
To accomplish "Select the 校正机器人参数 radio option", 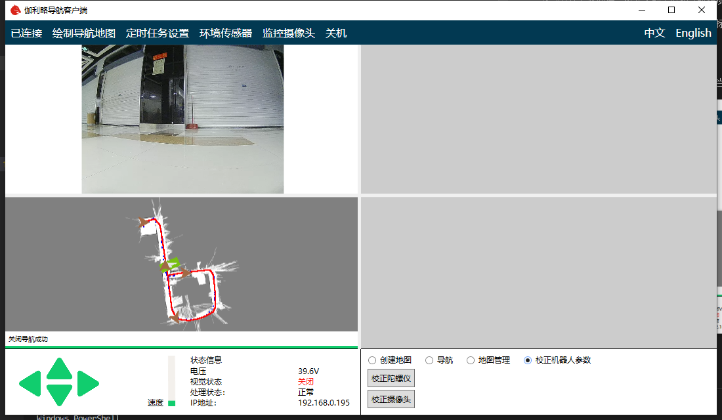I will coord(528,360).
